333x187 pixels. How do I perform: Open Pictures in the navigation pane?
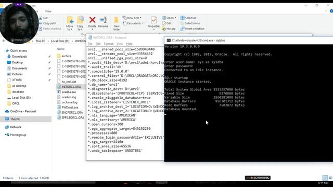[x=15, y=74]
